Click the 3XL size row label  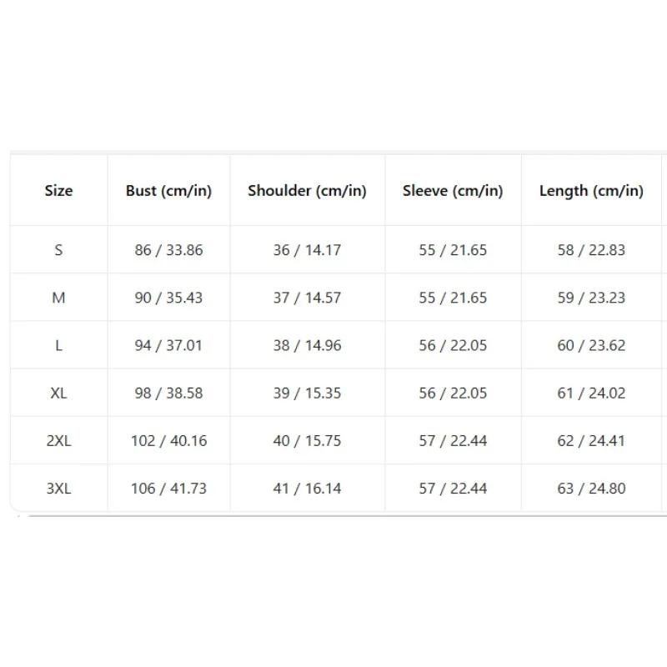tap(58, 488)
